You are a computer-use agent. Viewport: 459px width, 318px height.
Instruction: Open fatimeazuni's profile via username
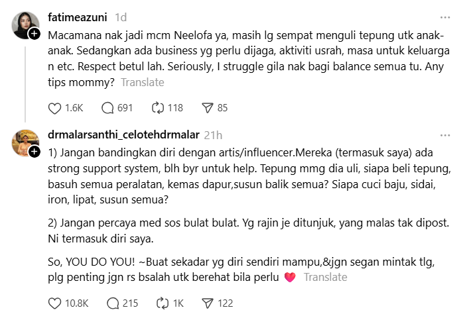[78, 17]
